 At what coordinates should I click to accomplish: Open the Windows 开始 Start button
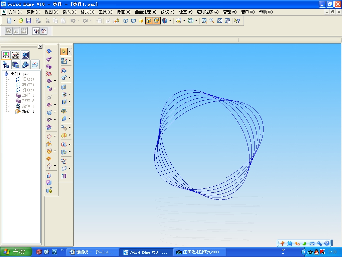(x=16, y=252)
